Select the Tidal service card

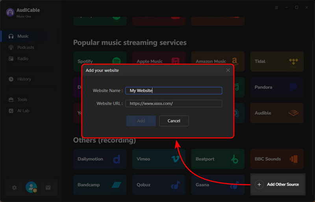pos(277,61)
